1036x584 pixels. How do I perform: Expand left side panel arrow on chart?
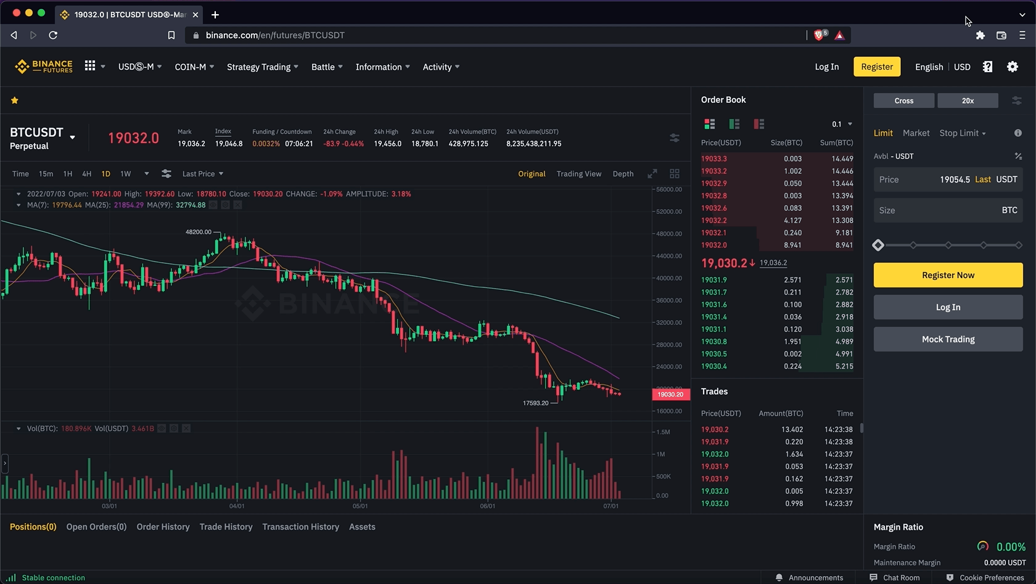click(x=5, y=463)
